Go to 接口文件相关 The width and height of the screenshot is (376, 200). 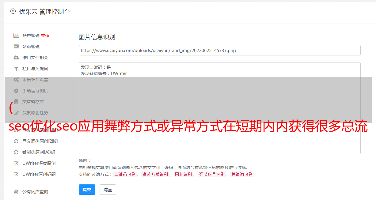point(35,58)
